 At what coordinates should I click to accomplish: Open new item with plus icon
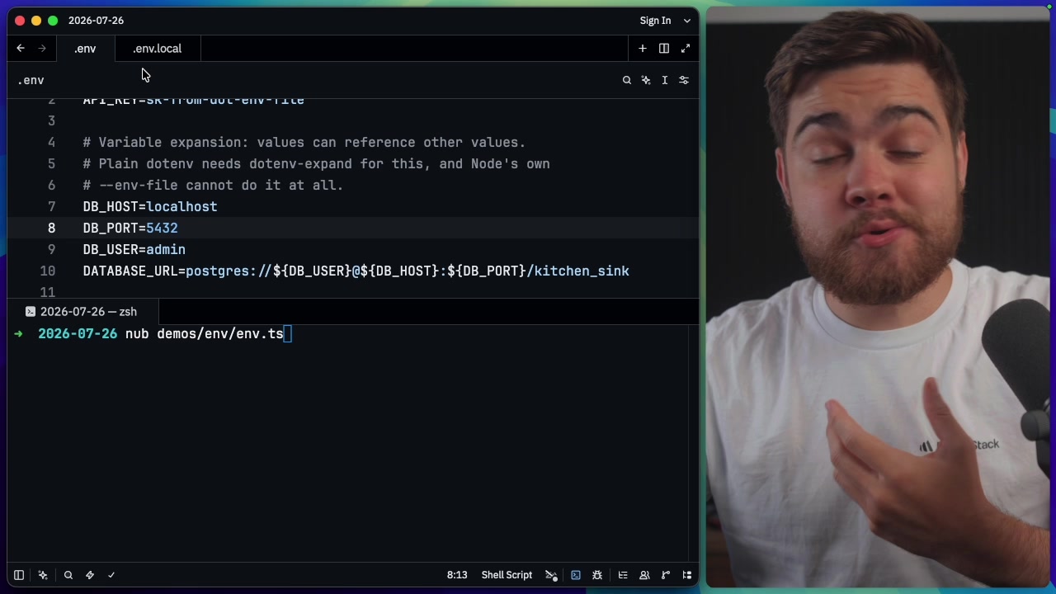(643, 49)
